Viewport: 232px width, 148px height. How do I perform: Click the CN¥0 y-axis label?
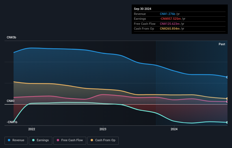11,101
